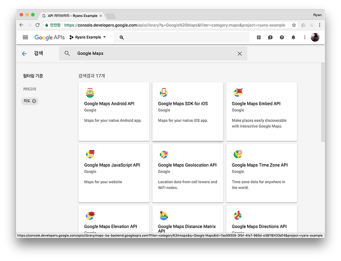Reload the page with the refresh button

tap(37, 25)
